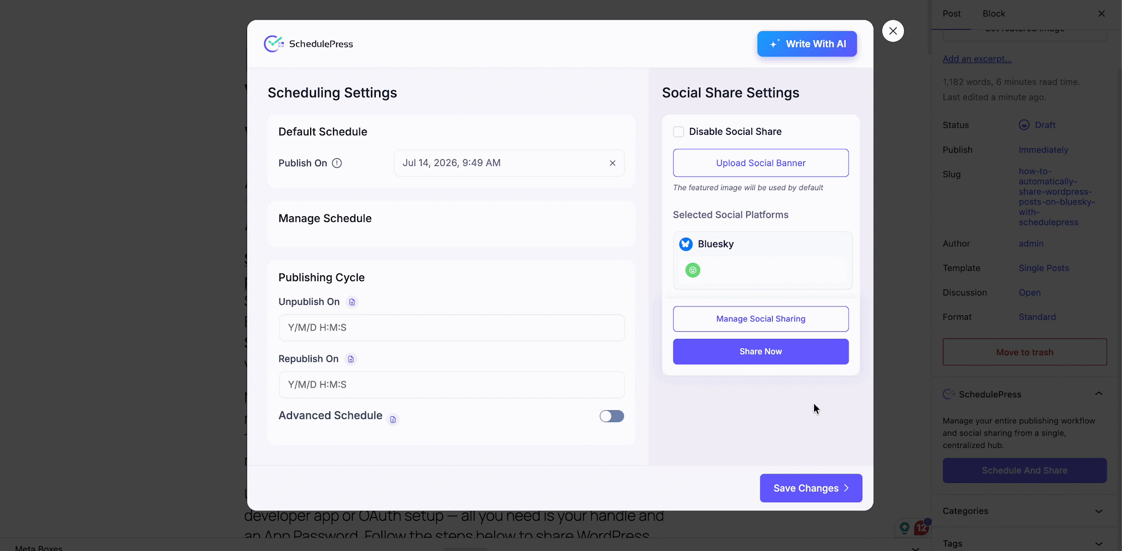Click the green lightbulb icon near the editor bottom

click(x=905, y=527)
